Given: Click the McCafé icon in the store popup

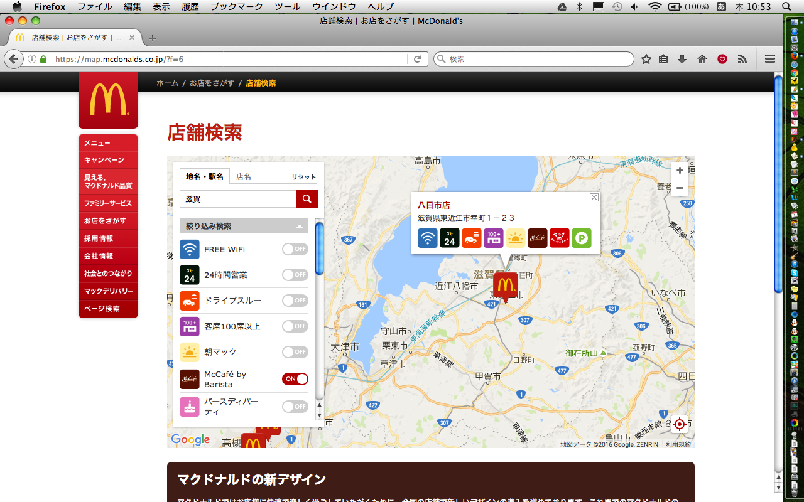Looking at the screenshot, I should [538, 238].
